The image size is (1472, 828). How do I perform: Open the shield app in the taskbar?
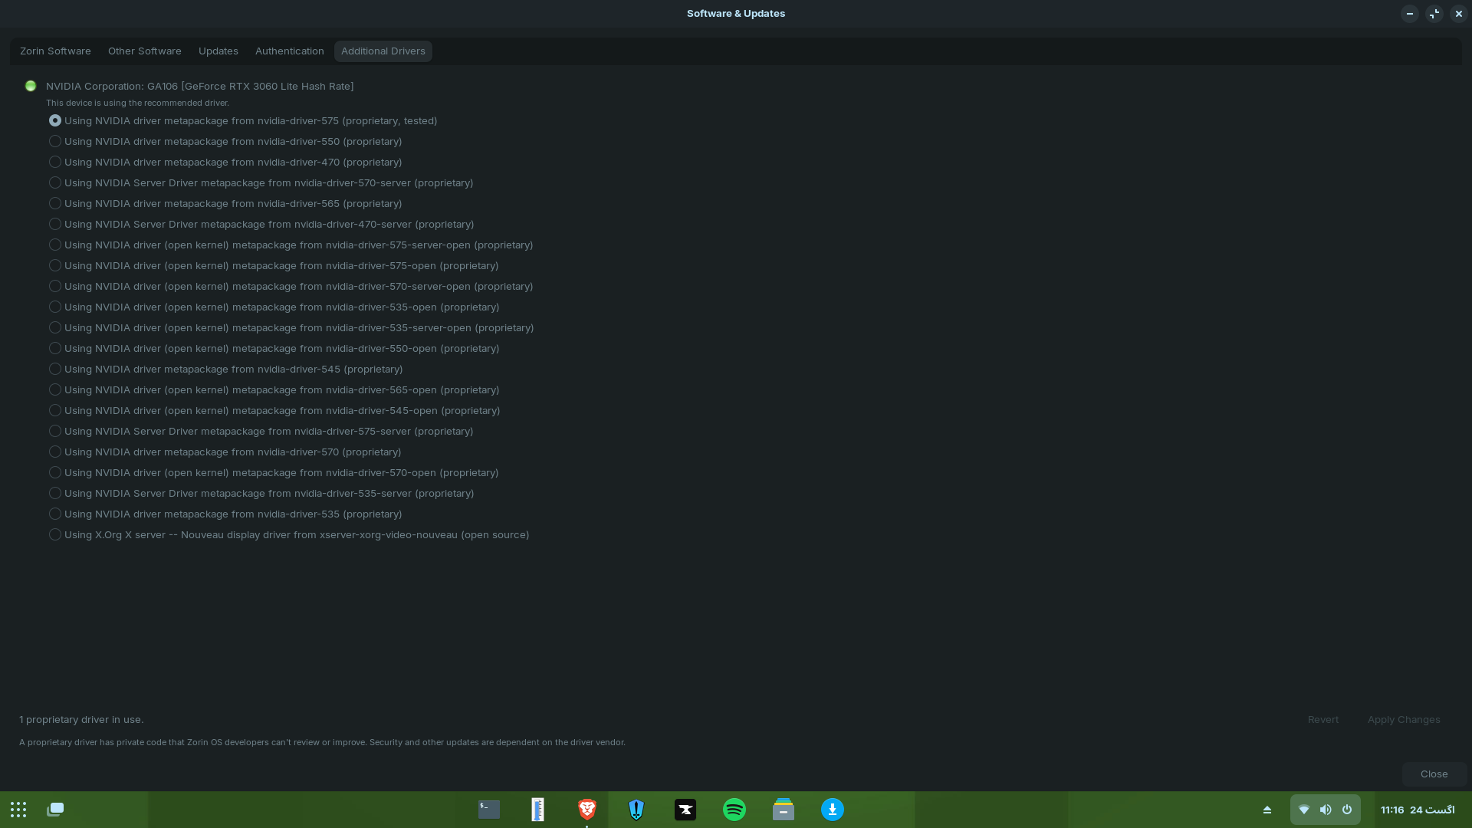(636, 810)
